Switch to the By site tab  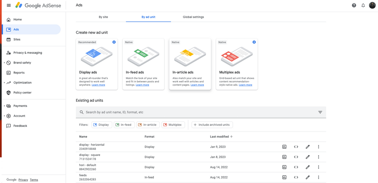click(104, 17)
